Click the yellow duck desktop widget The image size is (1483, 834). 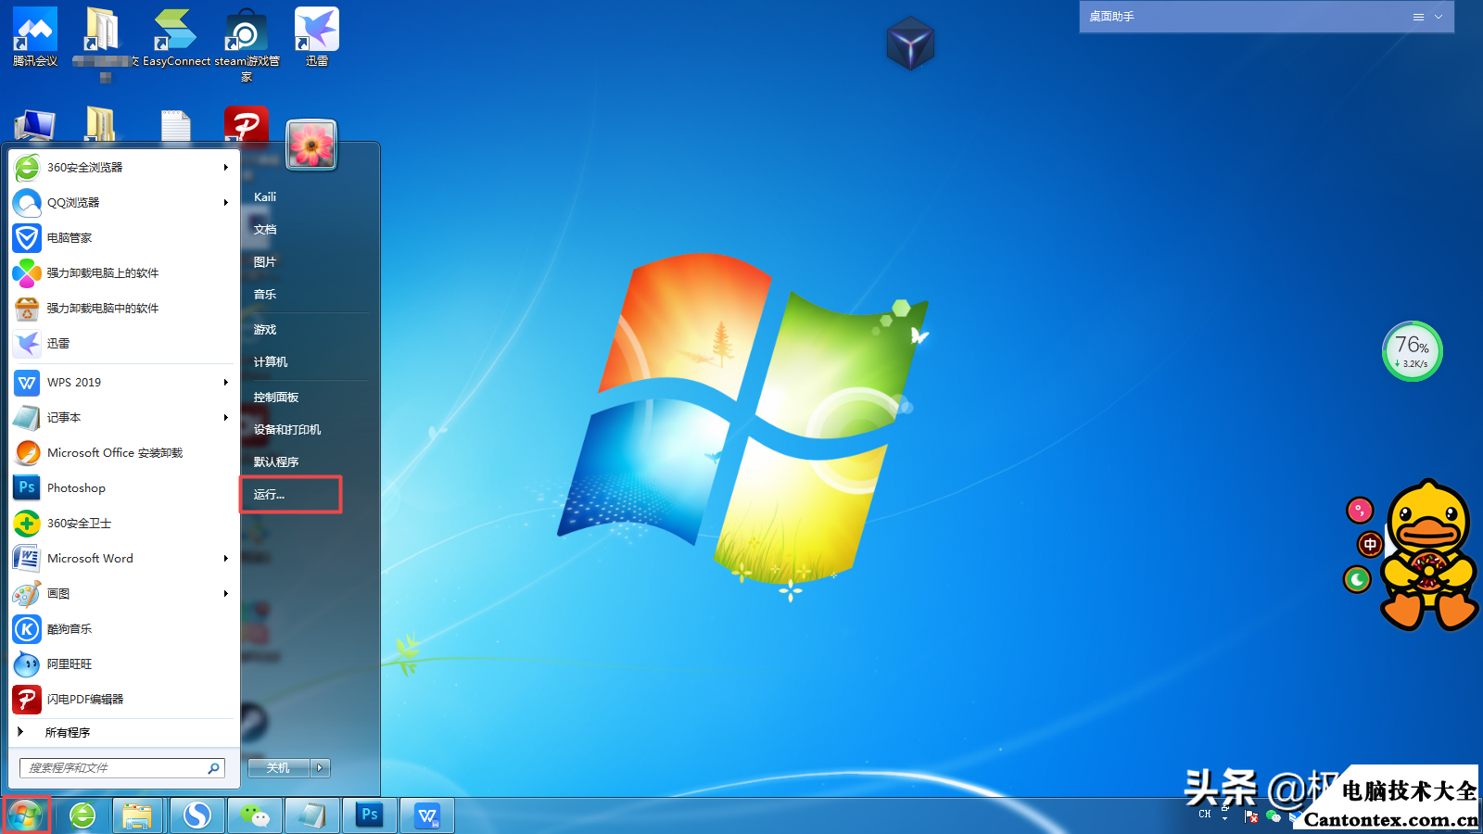[x=1427, y=554]
